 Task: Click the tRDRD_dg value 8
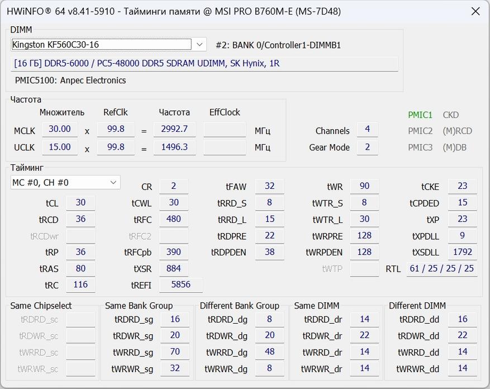click(x=270, y=319)
